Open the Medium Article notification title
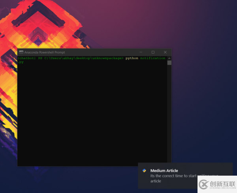Screen dimensions: 237x193 click(164, 171)
